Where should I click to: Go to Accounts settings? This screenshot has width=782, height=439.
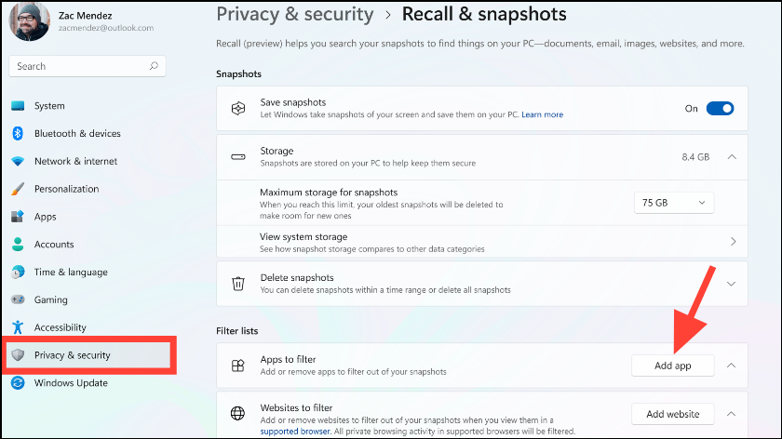tap(54, 245)
